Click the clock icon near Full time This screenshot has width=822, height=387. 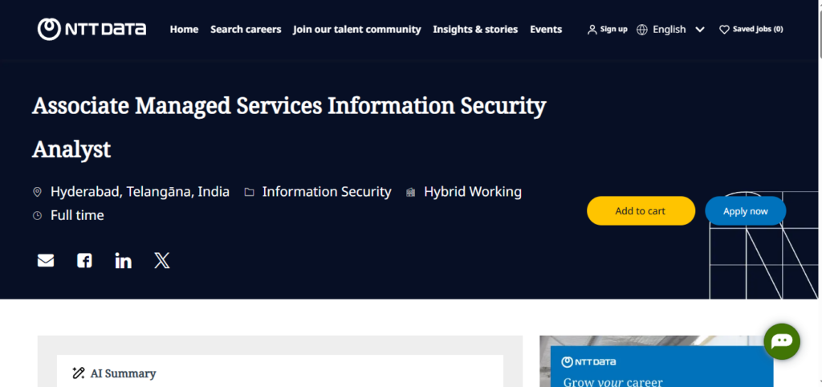click(x=37, y=215)
